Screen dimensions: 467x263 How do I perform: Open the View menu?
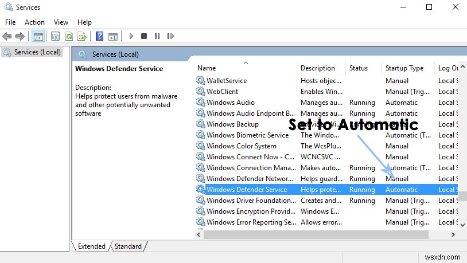(61, 22)
